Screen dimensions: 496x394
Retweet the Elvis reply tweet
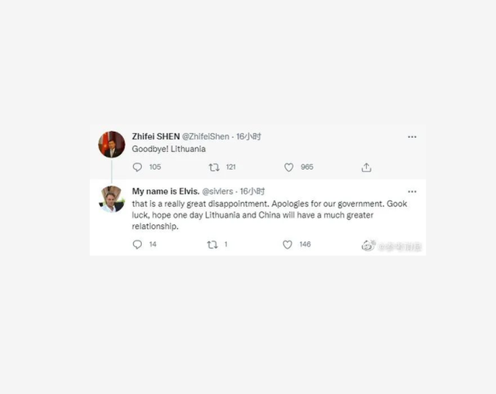tap(212, 244)
